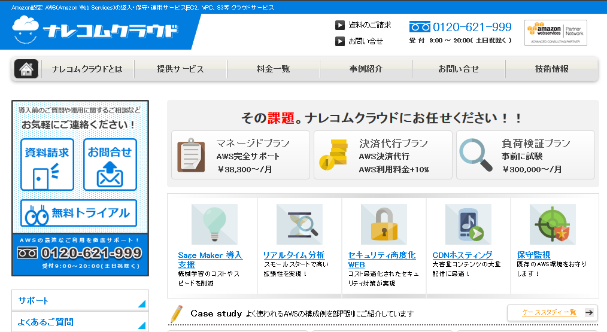This screenshot has height=332, width=607.
Task: Click price text ¥300,000～/月
Action: pos(532,169)
